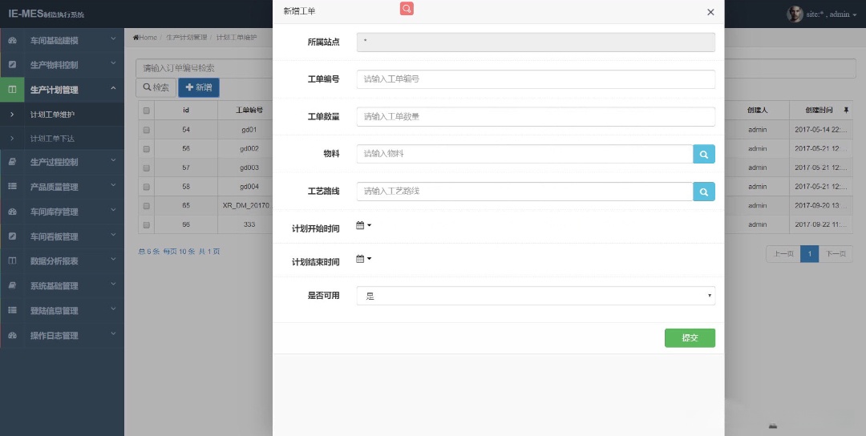Click table cell gd002
Image resolution: width=866 pixels, height=436 pixels.
[x=249, y=149]
